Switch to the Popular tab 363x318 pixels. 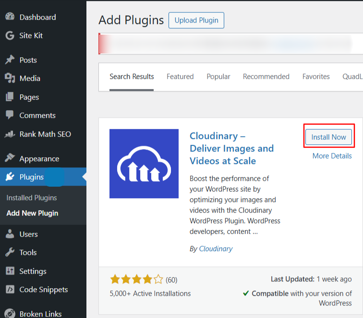point(218,76)
